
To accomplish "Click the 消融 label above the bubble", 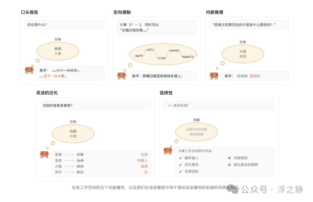I will click(196, 120).
